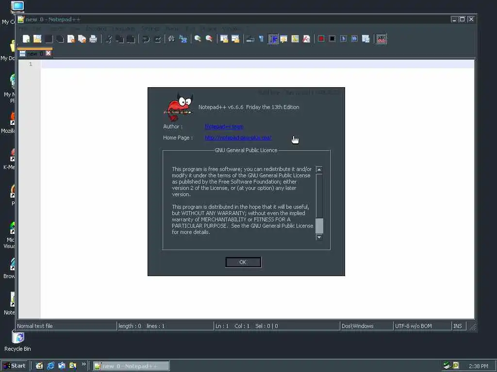Click the Save toolbar icon

tap(49, 39)
